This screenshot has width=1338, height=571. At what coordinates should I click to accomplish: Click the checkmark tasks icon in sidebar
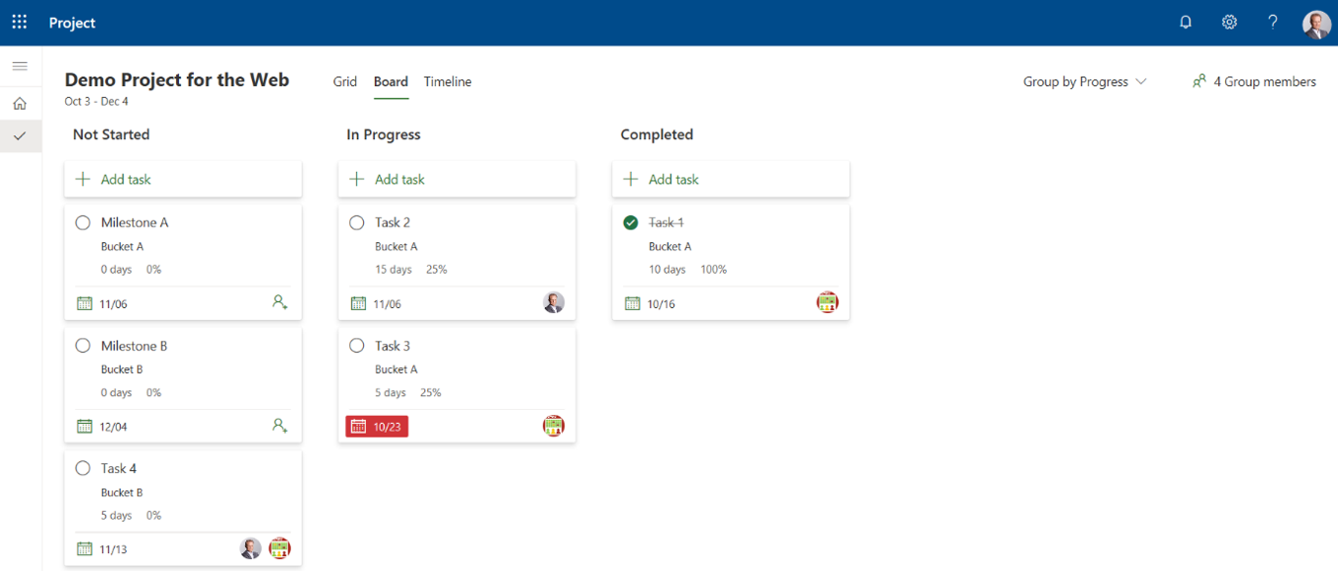click(x=20, y=136)
